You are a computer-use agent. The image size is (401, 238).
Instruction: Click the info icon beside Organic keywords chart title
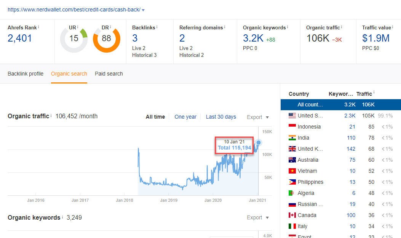point(62,217)
